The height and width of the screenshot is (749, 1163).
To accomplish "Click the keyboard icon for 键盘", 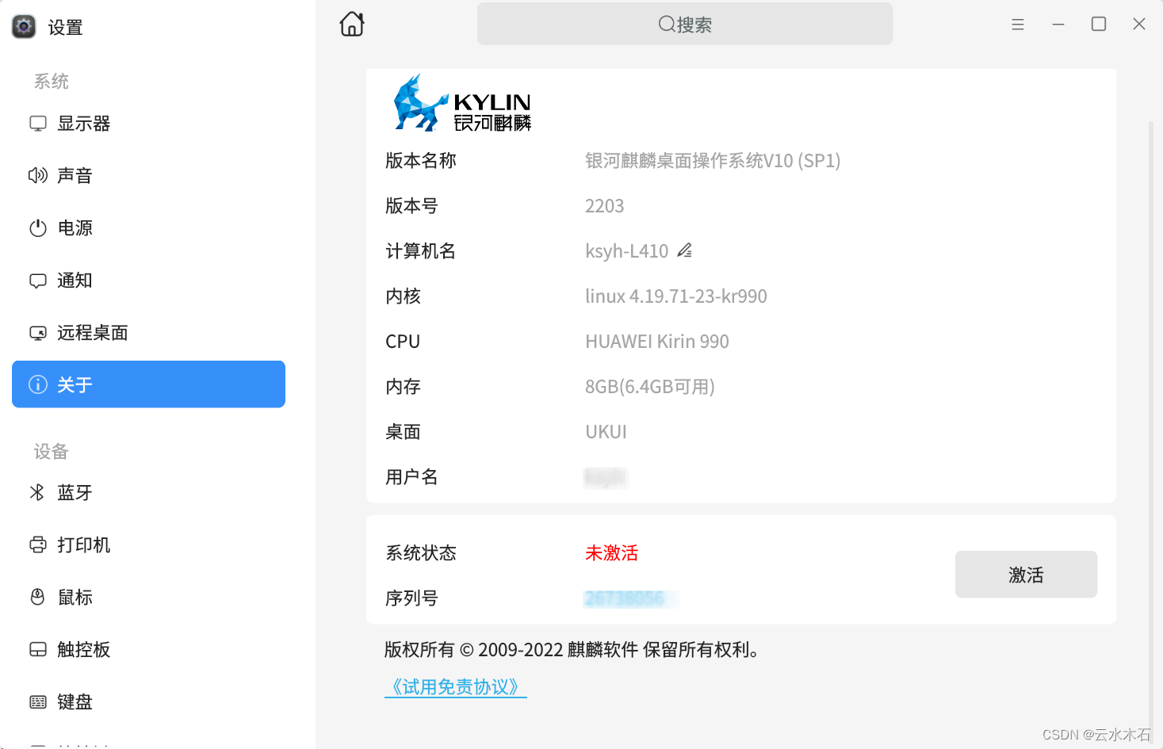I will tap(38, 701).
